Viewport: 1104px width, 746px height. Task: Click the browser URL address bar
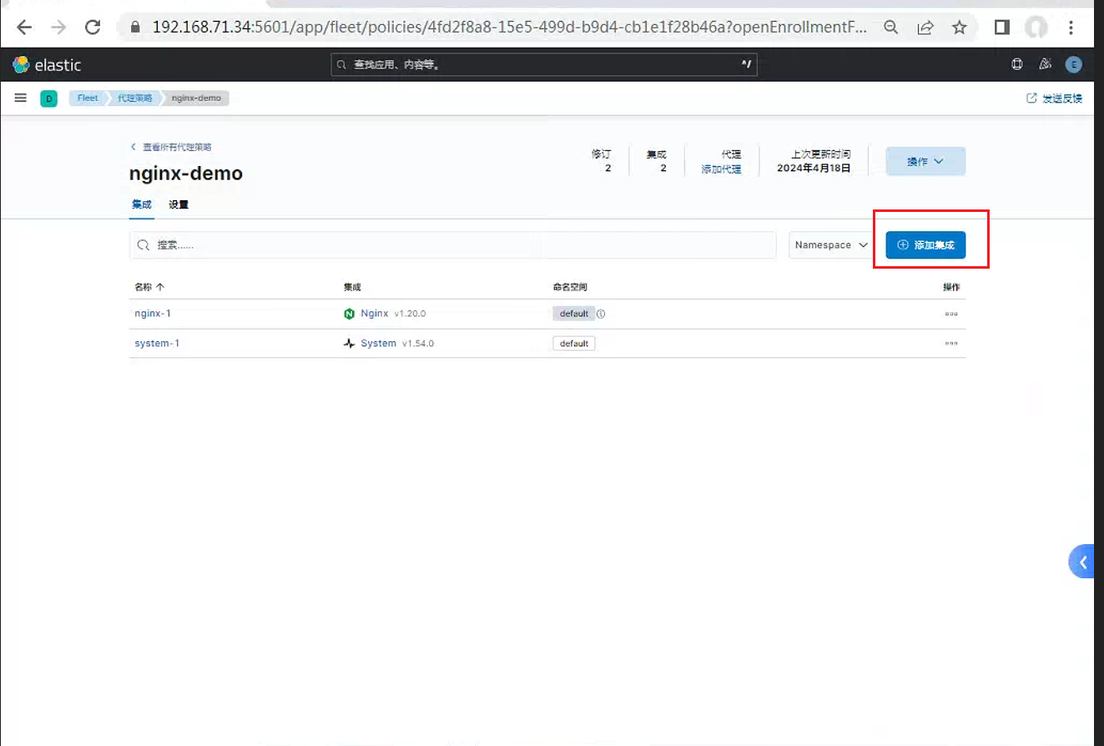click(509, 28)
